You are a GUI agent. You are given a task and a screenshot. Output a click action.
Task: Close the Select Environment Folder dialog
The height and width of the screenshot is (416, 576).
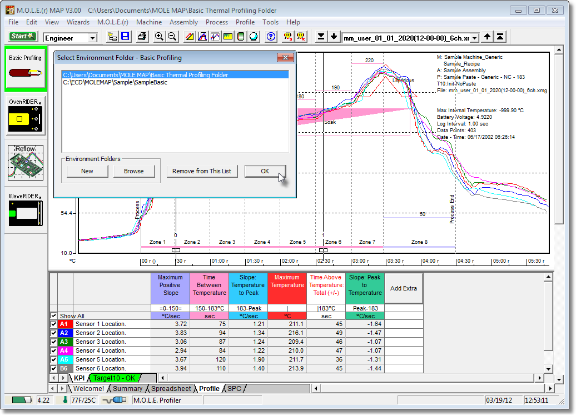click(285, 57)
